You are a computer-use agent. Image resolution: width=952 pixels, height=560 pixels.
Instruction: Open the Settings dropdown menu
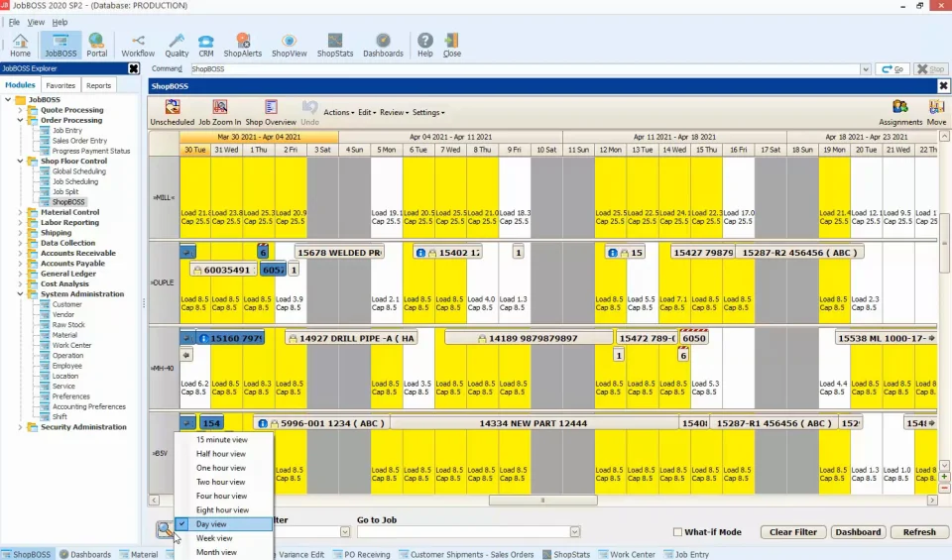[428, 112]
